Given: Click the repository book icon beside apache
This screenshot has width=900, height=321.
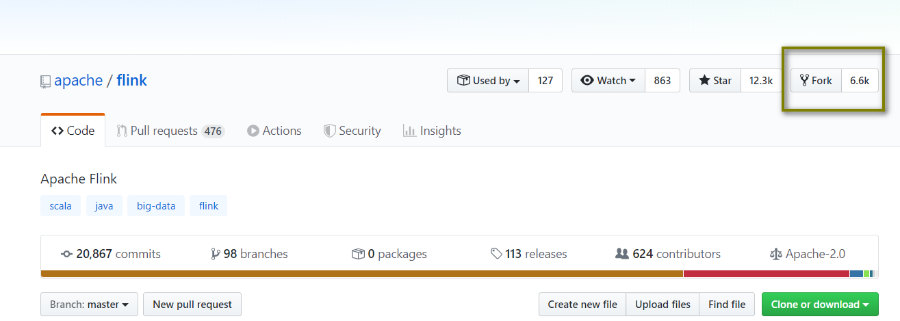Looking at the screenshot, I should 45,81.
